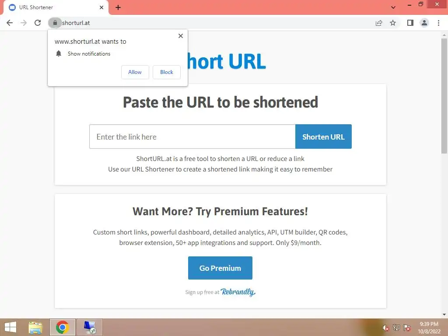Screen dimensions: 448x336
Task: Select the URL Shortener tab
Action: [56, 7]
